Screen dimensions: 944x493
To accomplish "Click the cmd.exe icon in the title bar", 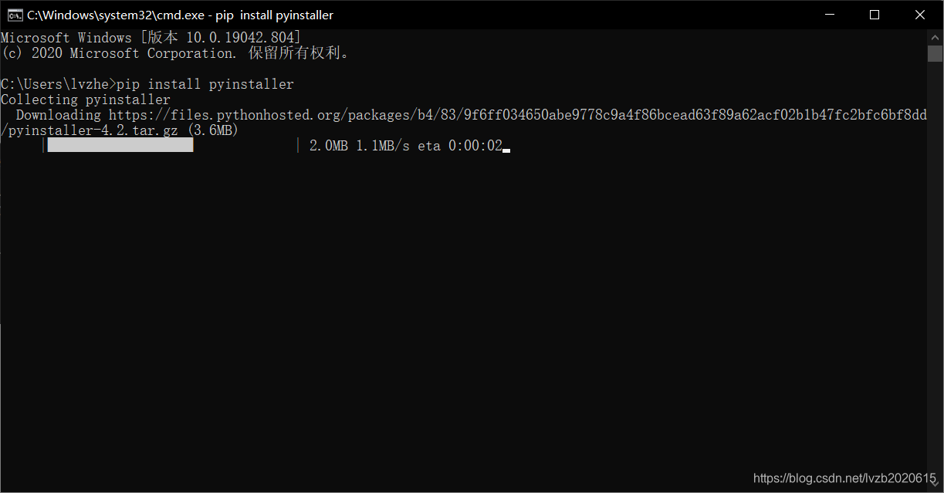I will 14,14.
